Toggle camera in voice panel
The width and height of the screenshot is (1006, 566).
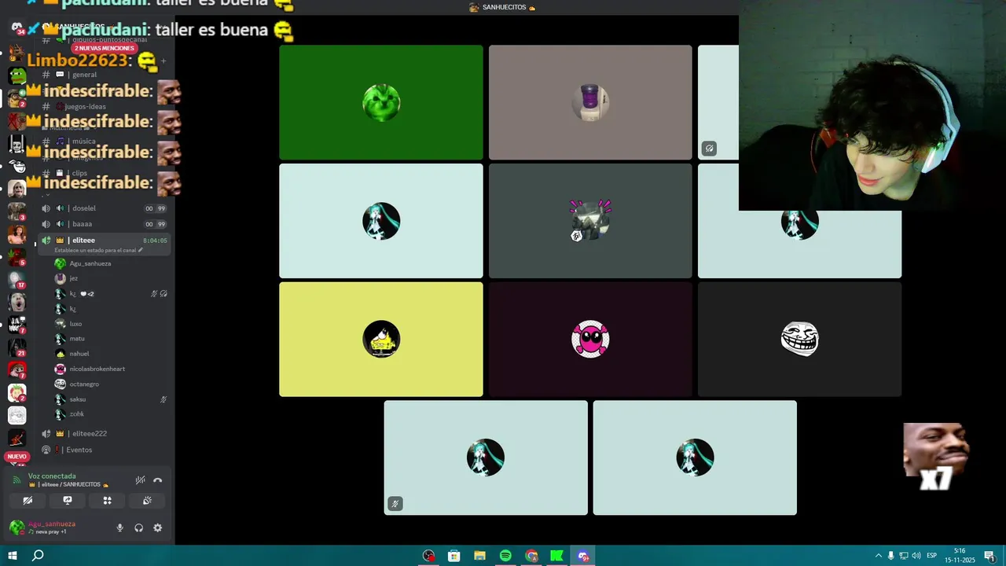point(28,501)
